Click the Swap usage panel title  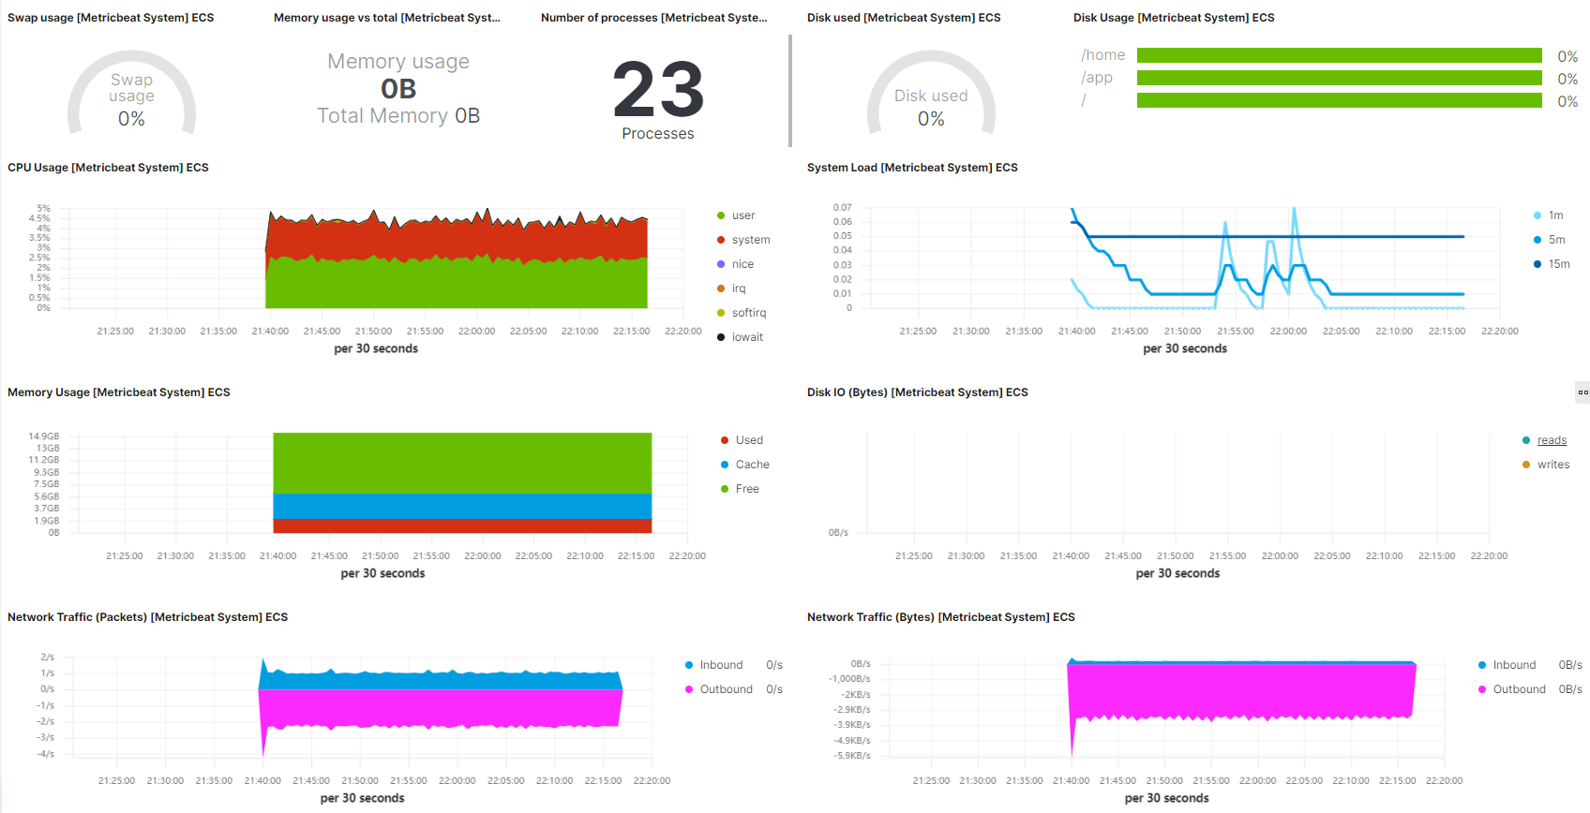tap(111, 18)
